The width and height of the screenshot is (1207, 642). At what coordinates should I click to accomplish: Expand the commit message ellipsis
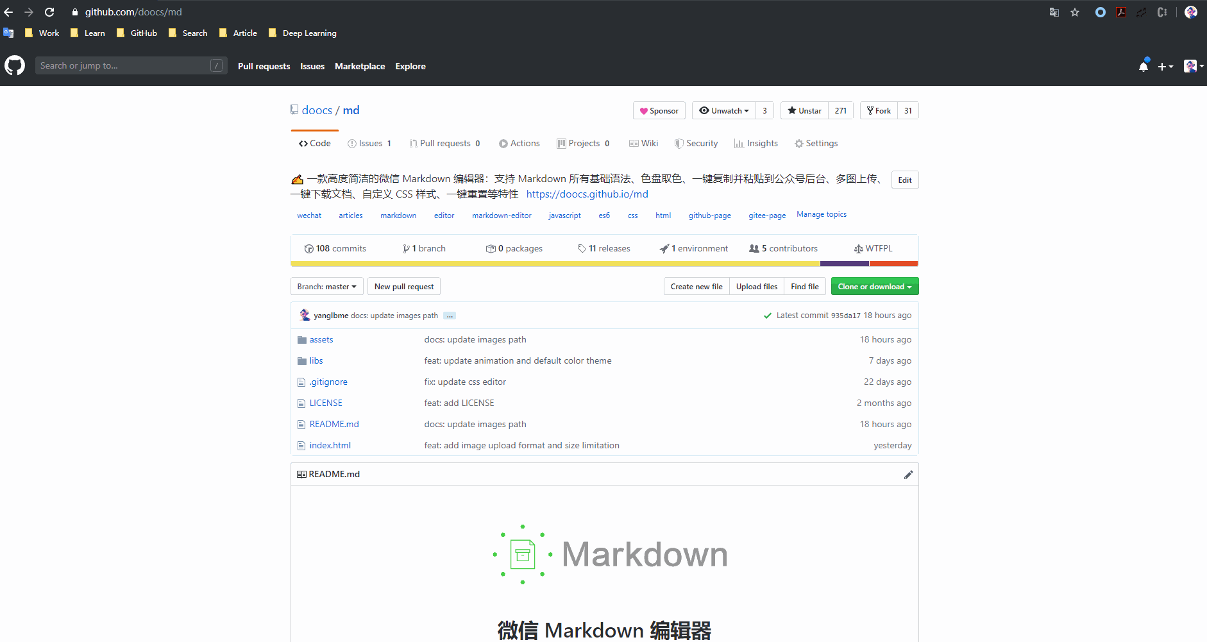450,316
